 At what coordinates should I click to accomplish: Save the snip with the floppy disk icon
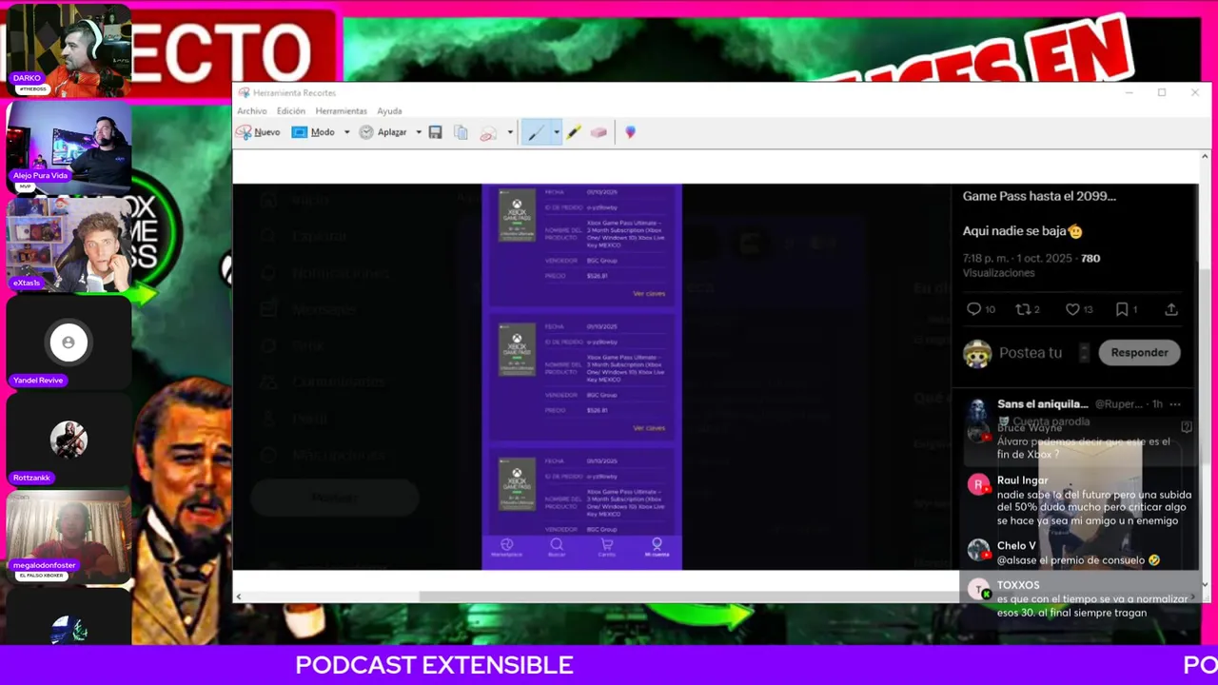(435, 132)
